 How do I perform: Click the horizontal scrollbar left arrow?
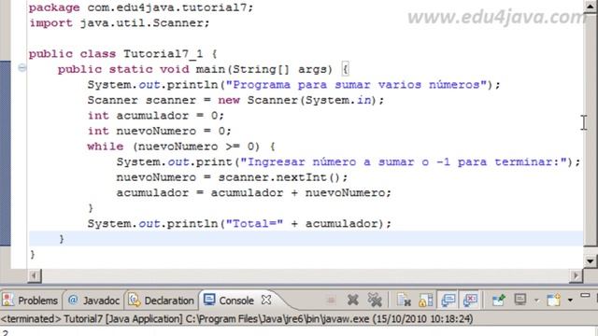(x=35, y=275)
